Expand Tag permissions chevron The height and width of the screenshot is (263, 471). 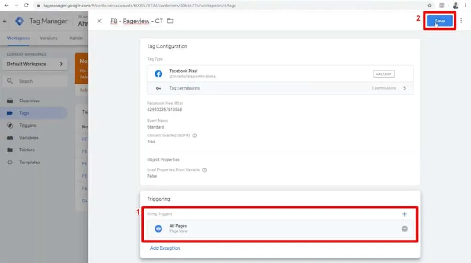coord(405,88)
